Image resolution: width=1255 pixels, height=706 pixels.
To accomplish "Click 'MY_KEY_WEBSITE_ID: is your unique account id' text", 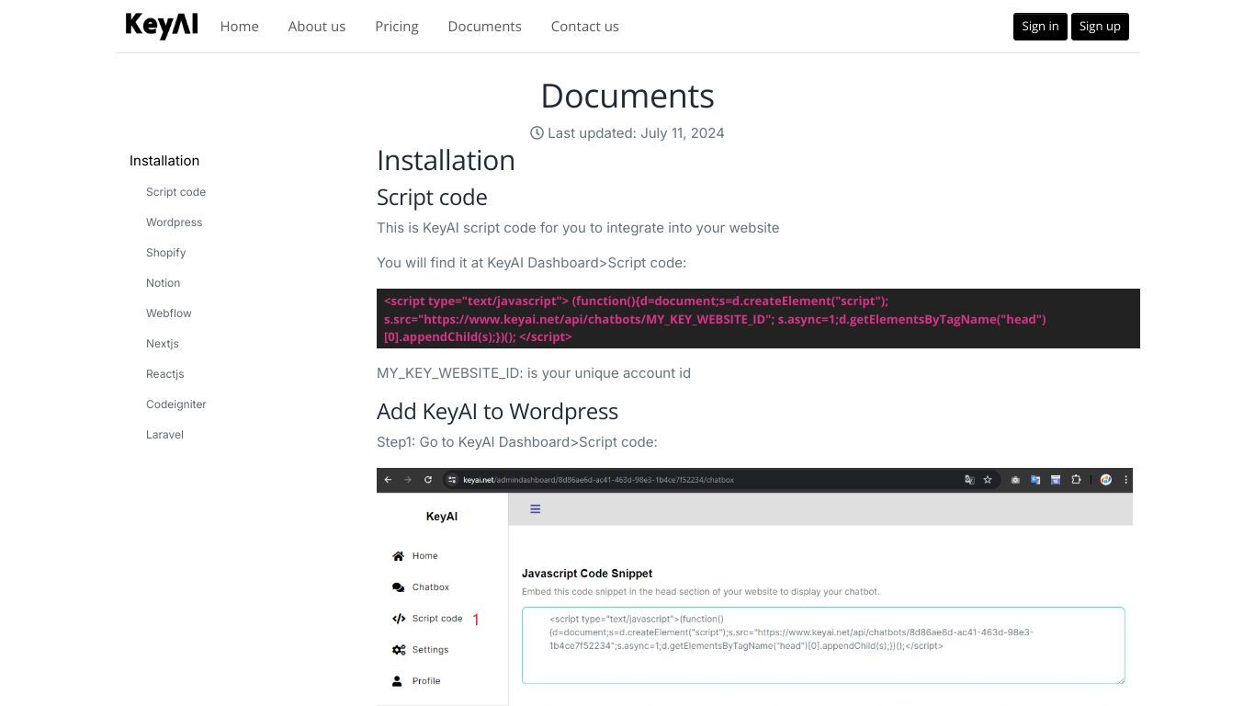I will point(534,373).
